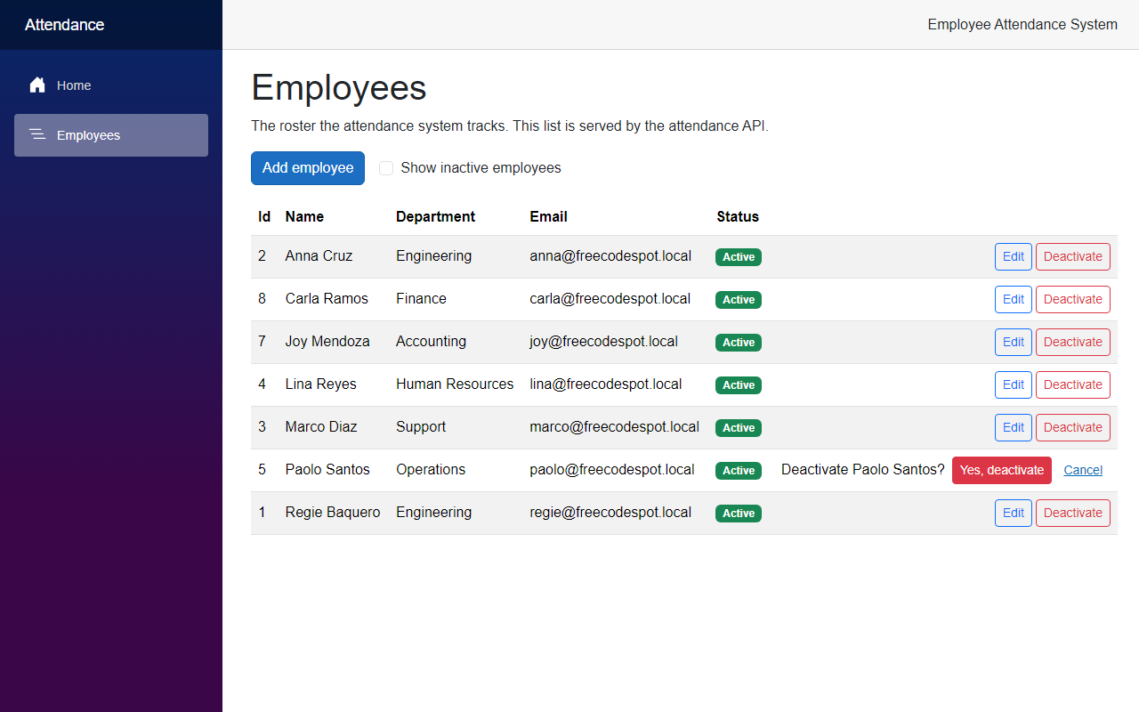
Task: Click the Deactivate Paolo Santos? prompt text
Action: (x=863, y=469)
